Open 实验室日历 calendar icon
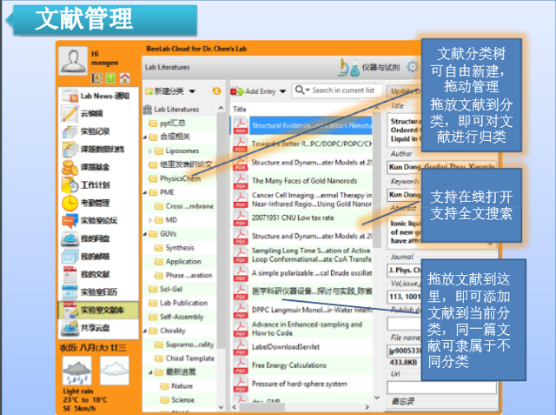 click(69, 292)
